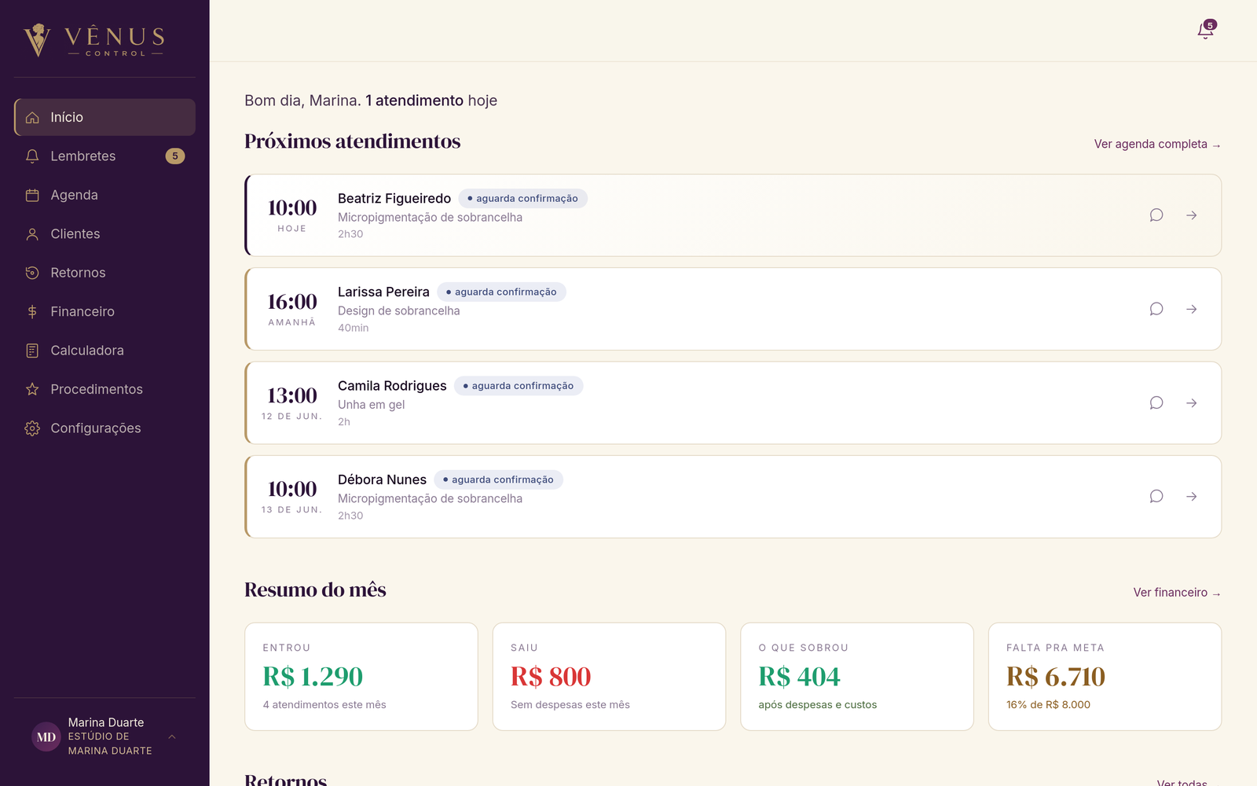The width and height of the screenshot is (1257, 786).
Task: Click the Estúdio de Marina Duarte label
Action: [x=110, y=744]
